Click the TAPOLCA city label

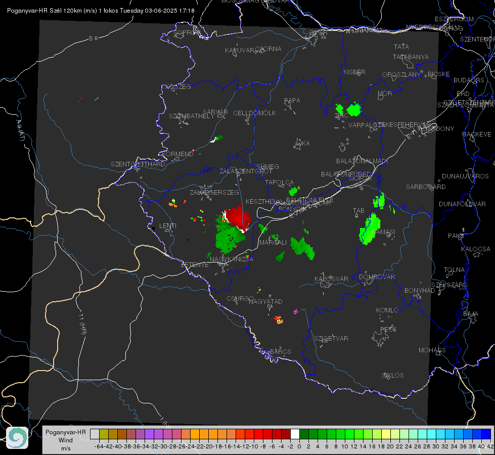[x=279, y=182]
